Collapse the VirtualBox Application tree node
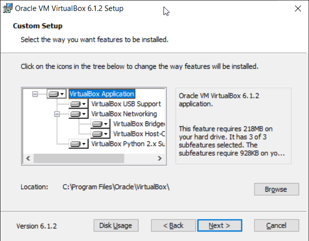 tap(35, 94)
